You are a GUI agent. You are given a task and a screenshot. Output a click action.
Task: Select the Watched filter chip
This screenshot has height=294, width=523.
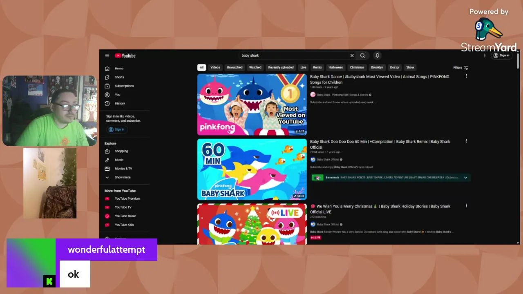click(x=255, y=67)
